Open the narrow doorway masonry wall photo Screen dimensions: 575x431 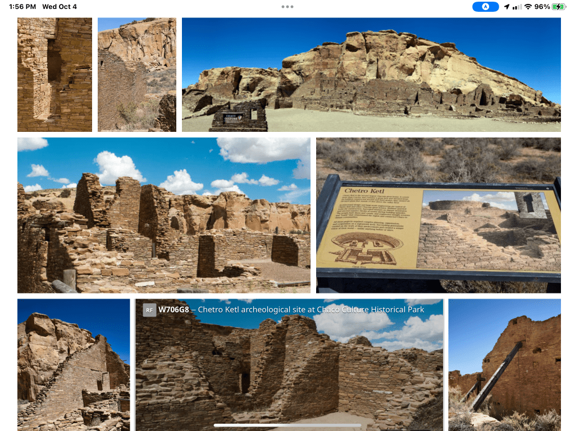[54, 75]
